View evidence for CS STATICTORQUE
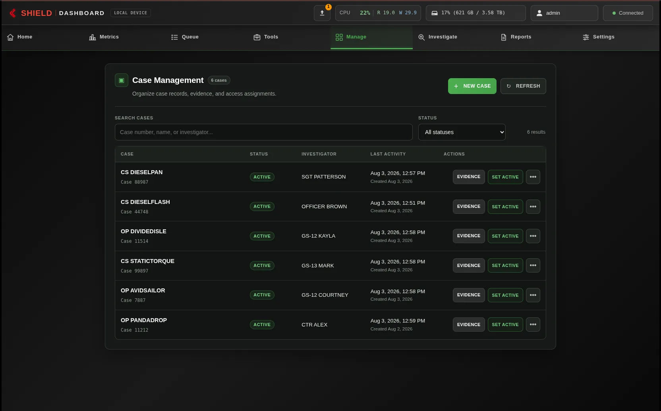This screenshot has width=661, height=411. 469,265
